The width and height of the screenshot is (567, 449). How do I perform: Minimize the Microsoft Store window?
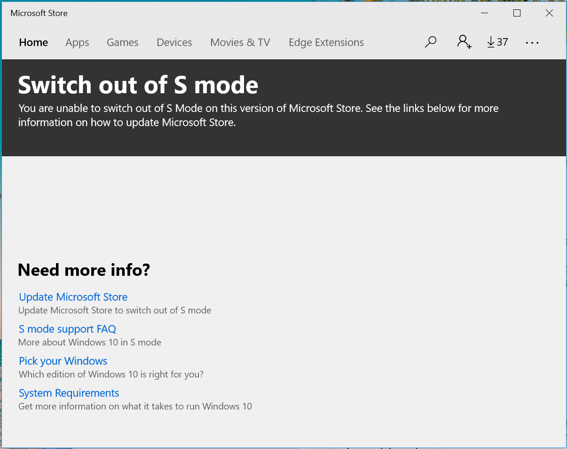point(485,13)
